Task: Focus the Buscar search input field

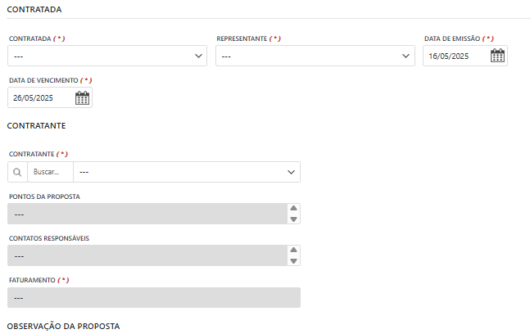Action: 50,172
